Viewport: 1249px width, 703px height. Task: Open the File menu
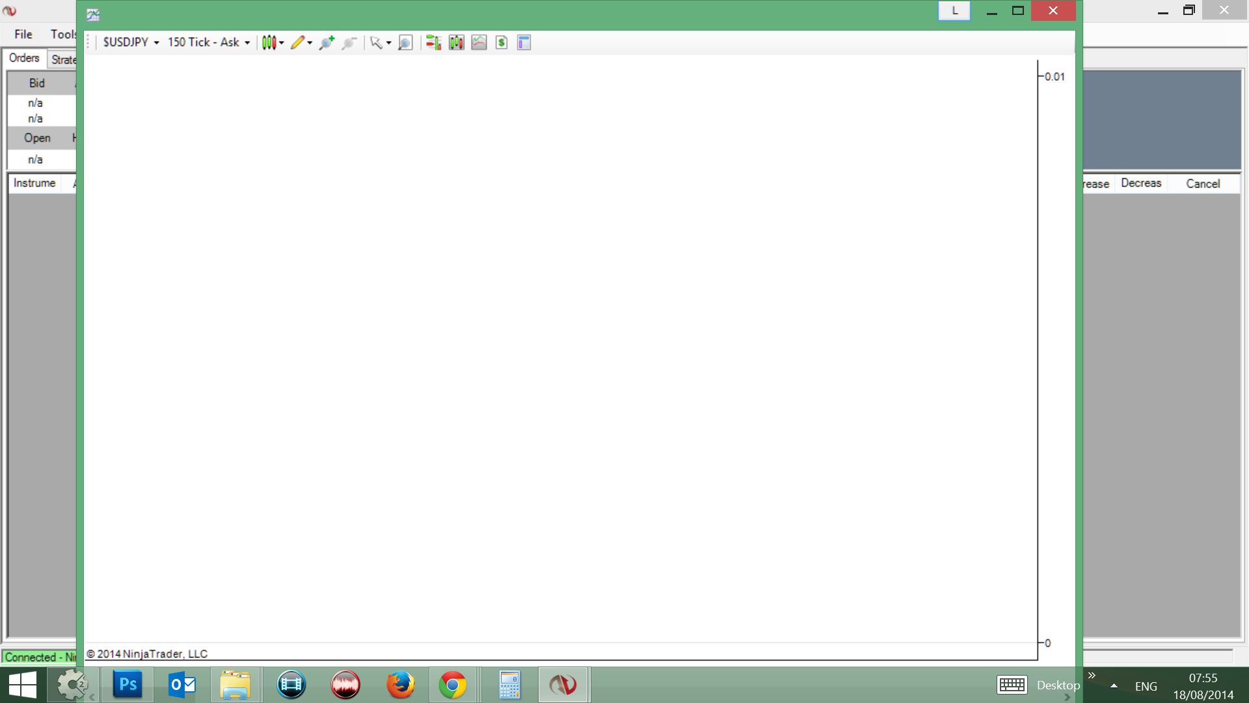(x=23, y=34)
